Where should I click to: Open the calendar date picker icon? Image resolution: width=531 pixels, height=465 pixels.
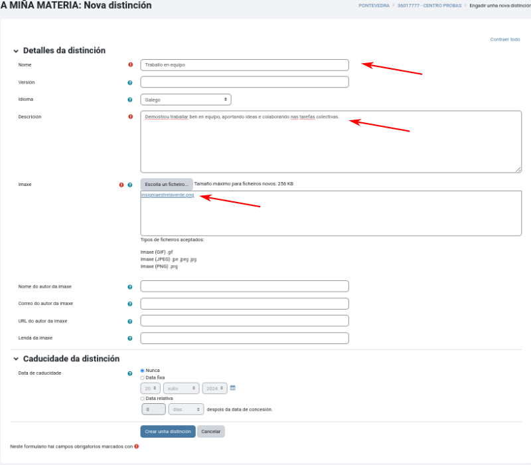[x=233, y=388]
